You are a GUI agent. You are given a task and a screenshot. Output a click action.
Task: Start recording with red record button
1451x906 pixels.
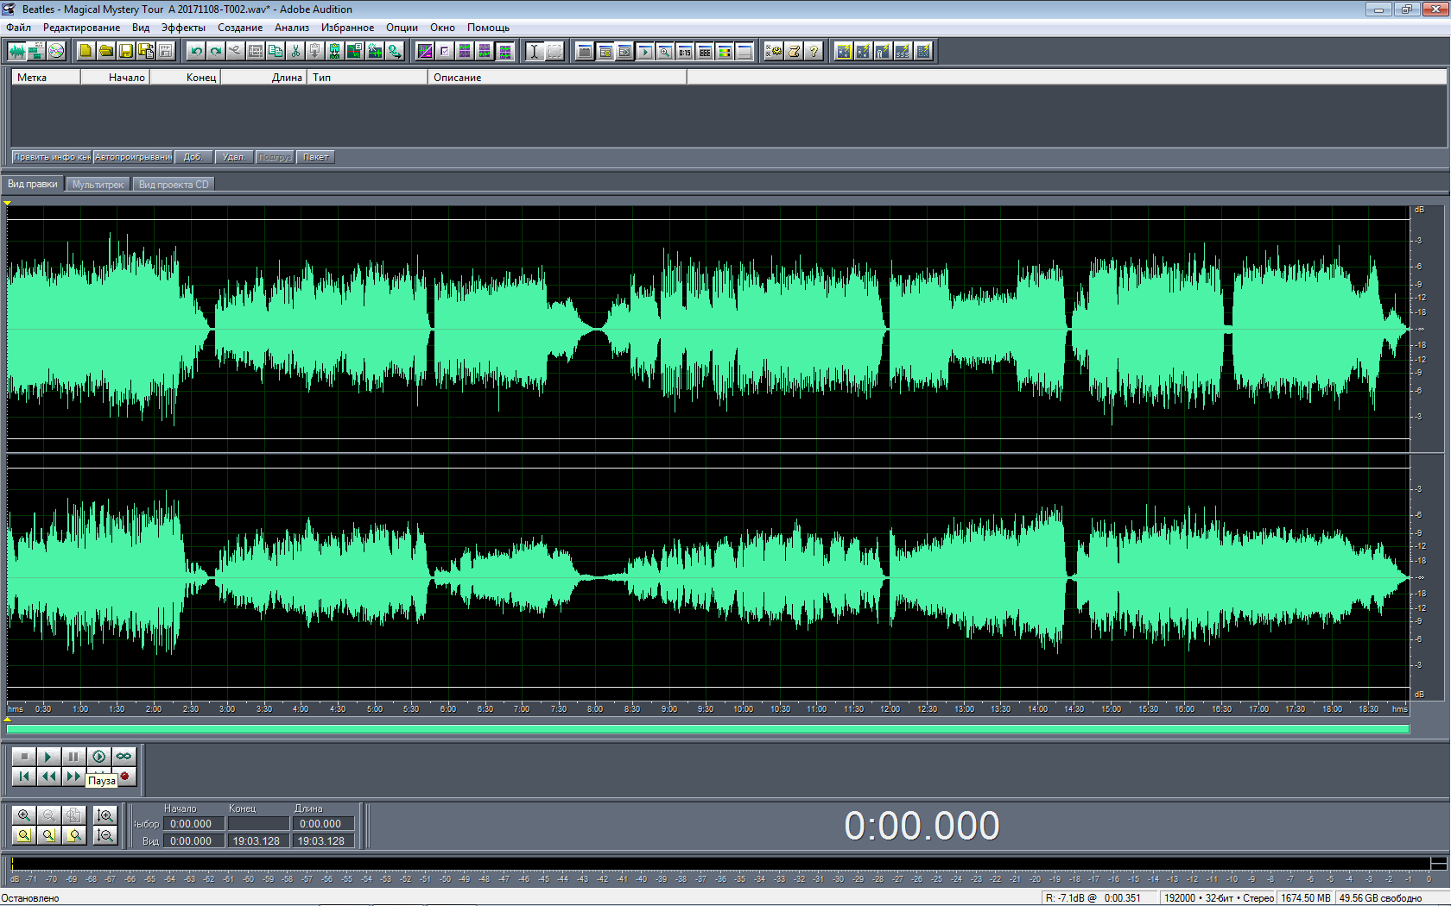125,777
